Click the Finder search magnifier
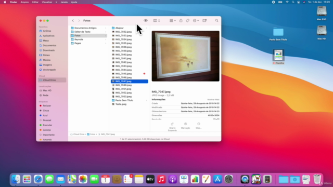This screenshot has height=187, width=333. [x=216, y=21]
